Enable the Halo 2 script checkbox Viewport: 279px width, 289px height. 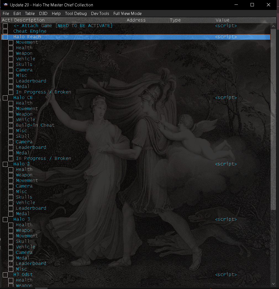tap(5, 164)
